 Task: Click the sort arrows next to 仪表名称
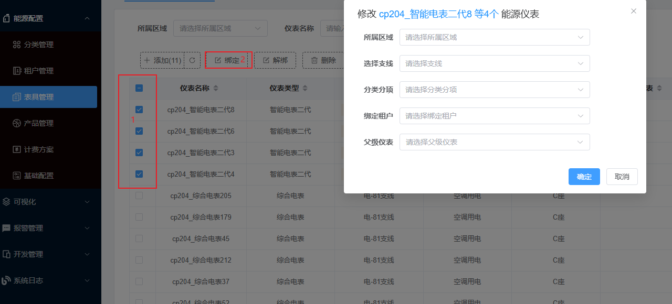tap(215, 88)
